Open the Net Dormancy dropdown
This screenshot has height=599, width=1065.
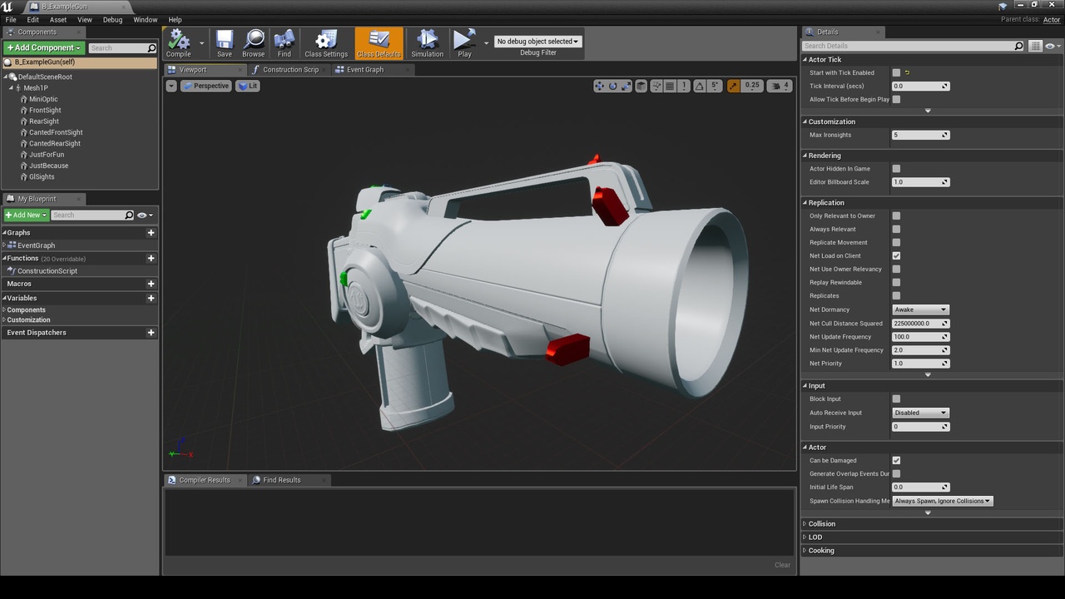click(920, 309)
